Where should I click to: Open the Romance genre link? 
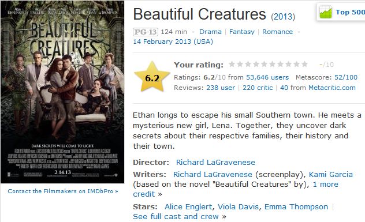pyautogui.click(x=277, y=32)
